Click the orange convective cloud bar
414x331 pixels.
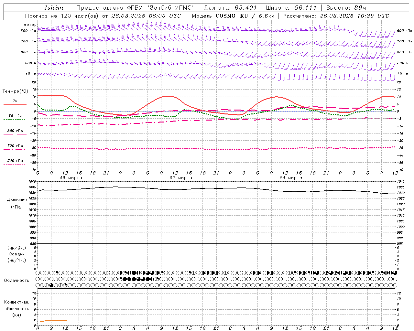click(x=53, y=321)
